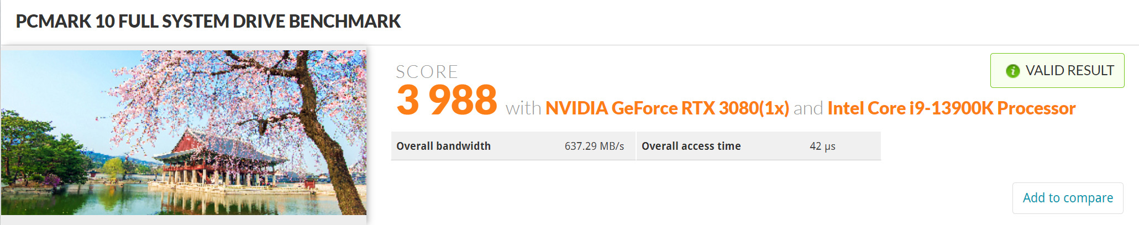Click the SCORE label

click(x=427, y=72)
